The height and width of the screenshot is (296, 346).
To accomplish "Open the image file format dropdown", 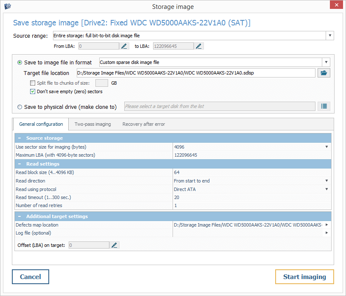I will 326,62.
